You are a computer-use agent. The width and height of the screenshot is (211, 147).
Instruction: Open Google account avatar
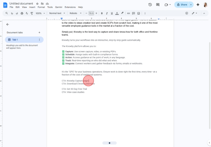(205, 5)
